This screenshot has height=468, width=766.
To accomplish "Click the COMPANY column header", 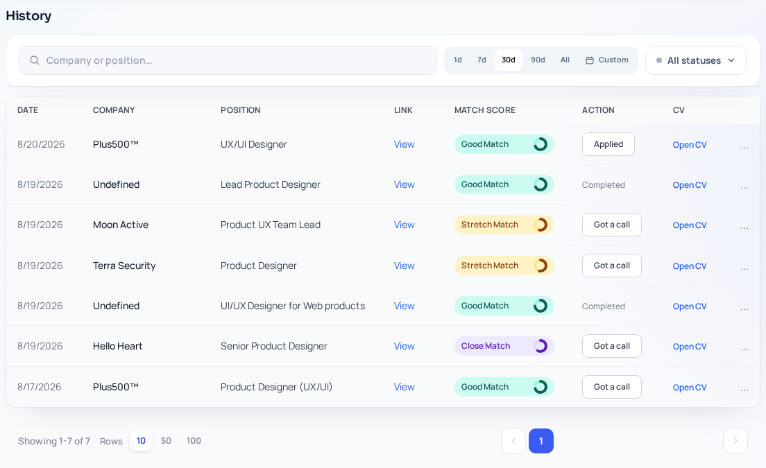I will point(114,110).
